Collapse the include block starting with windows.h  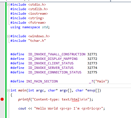[8, 36]
